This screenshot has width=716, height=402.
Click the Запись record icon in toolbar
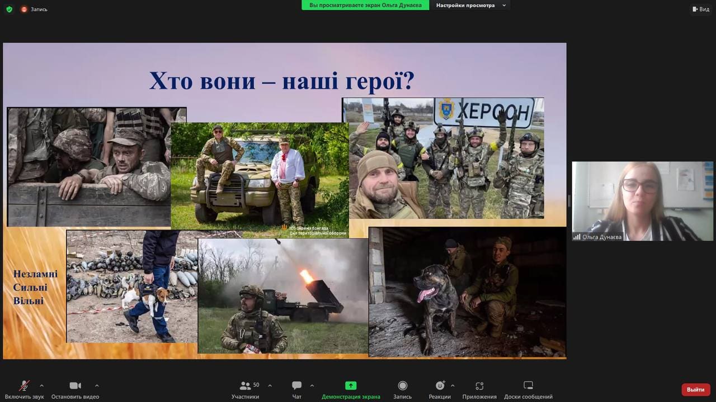click(x=402, y=386)
